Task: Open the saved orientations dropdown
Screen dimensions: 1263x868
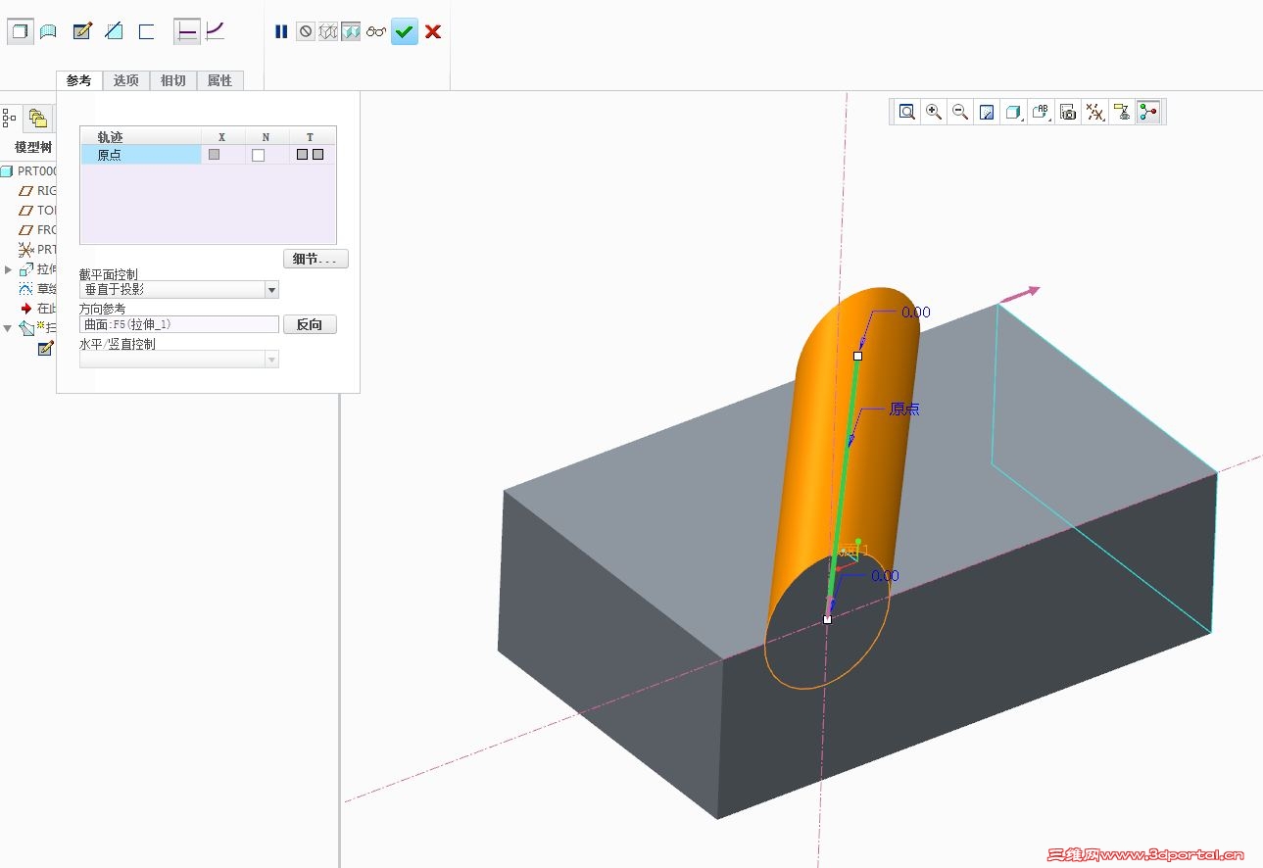Action: coord(1041,112)
